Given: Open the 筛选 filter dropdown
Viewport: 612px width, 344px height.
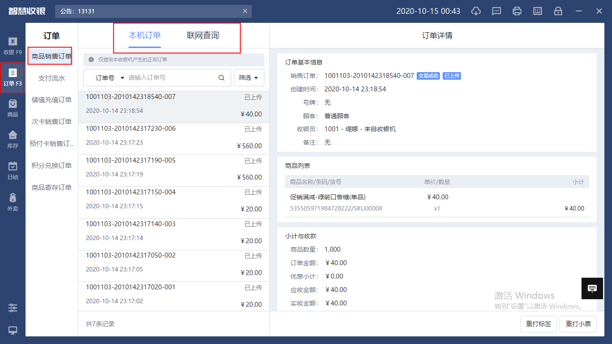Looking at the screenshot, I should point(249,78).
